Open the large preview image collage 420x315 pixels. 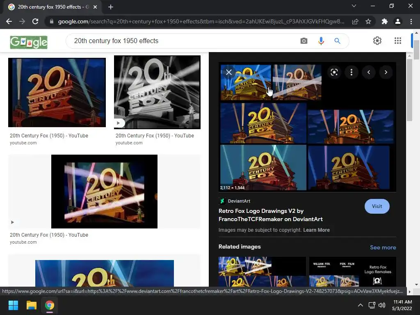click(x=307, y=127)
